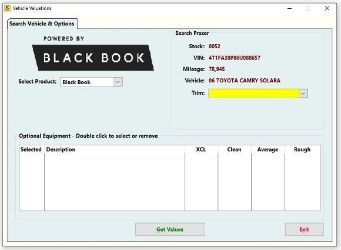Click the XCL column header
Image resolution: width=341 pixels, height=250 pixels.
point(201,149)
